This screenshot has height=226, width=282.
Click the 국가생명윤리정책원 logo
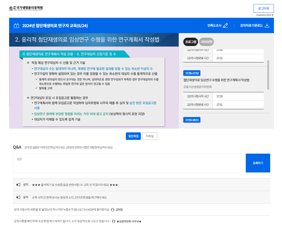tap(26, 8)
